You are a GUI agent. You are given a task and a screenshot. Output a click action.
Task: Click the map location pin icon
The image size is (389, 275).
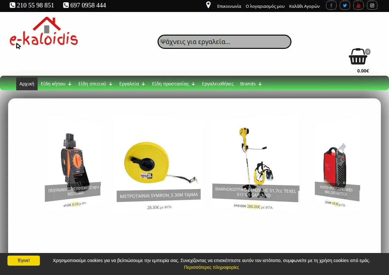(x=208, y=5)
